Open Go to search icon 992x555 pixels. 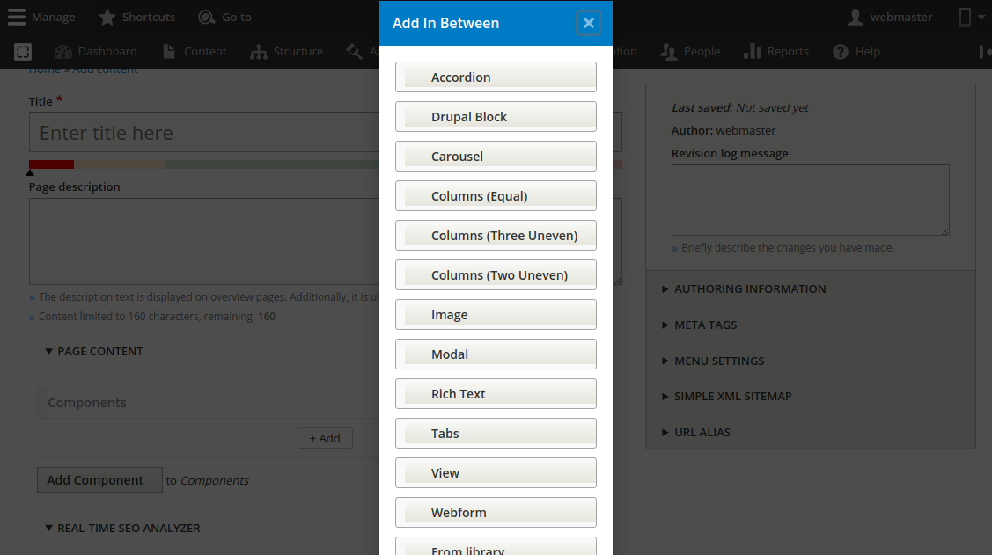click(x=204, y=16)
